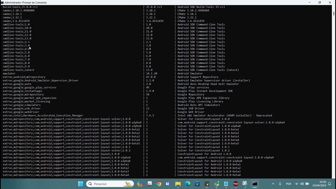Click the text 'build-tools;35.0.0-rc3'
The width and height of the screenshot is (336, 189).
pyautogui.click(x=20, y=7)
